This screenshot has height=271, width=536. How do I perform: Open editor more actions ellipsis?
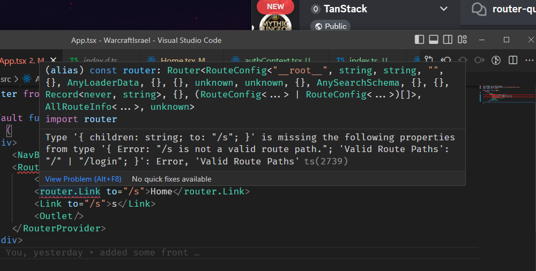pos(529,60)
